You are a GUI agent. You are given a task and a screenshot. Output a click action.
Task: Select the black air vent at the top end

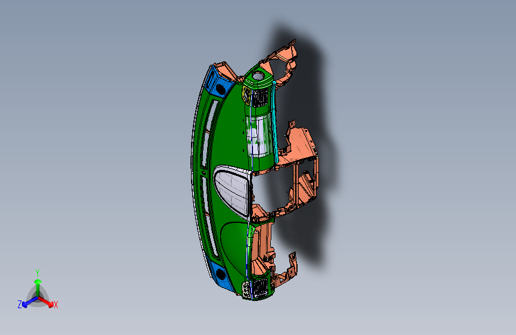(x=260, y=98)
